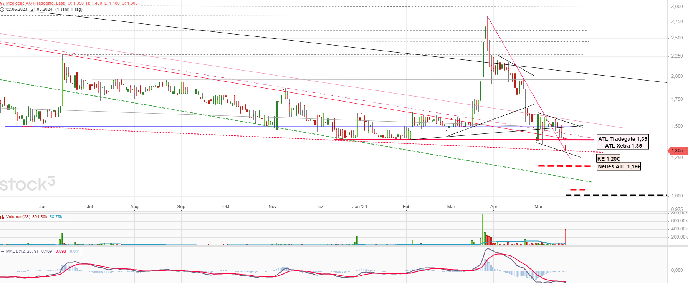Click the 'Sep' time axis label
688x283 pixels.
pyautogui.click(x=181, y=207)
